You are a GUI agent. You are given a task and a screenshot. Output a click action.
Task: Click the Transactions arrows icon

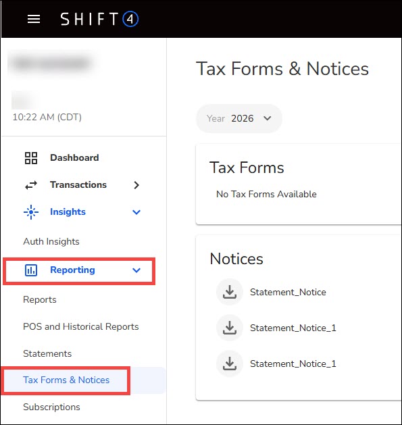coord(31,185)
